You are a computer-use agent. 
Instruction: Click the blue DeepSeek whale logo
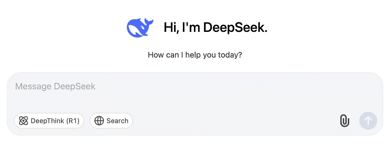tap(140, 28)
